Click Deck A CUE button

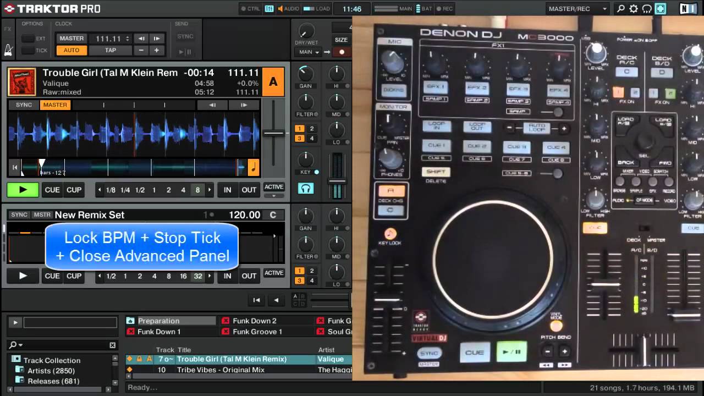(x=52, y=190)
